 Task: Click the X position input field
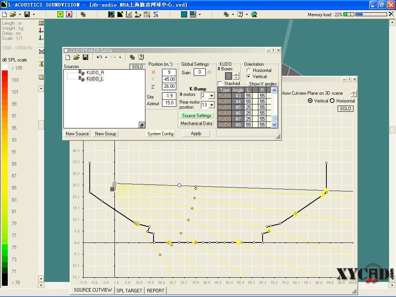[x=169, y=72]
